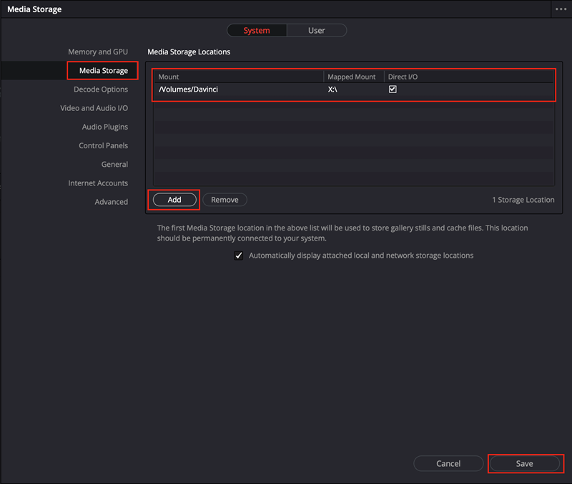Click the X:\ mapped mount field

coord(353,89)
